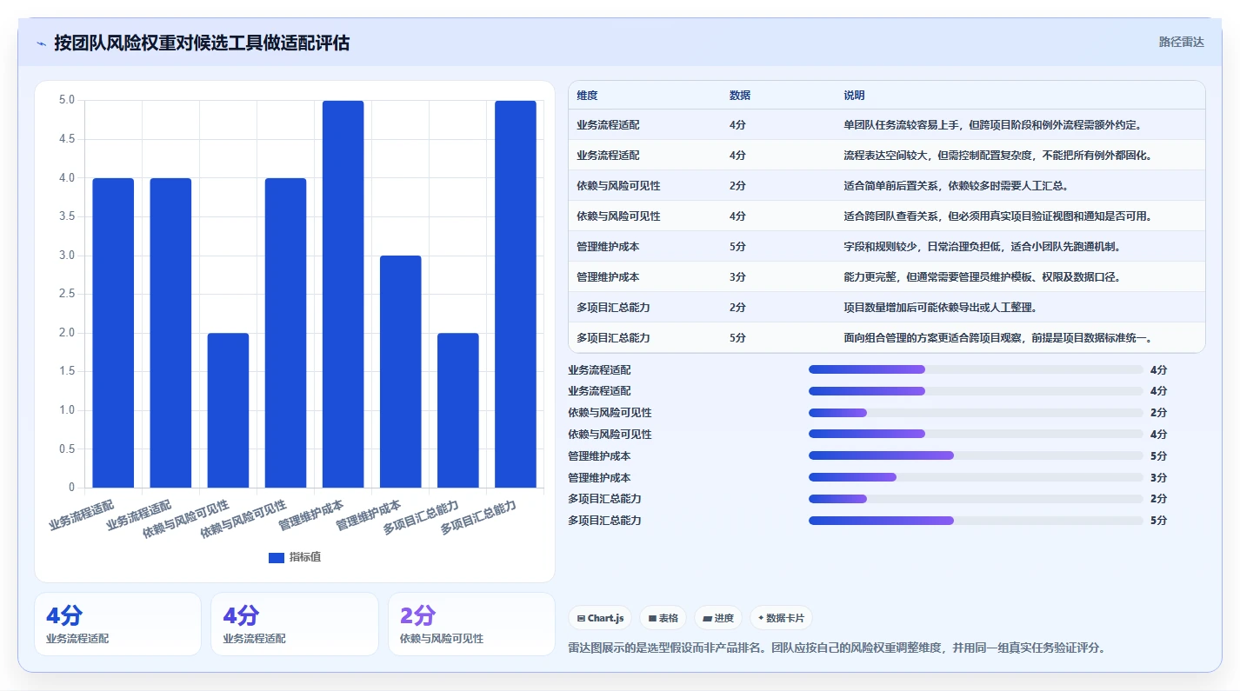This screenshot has width=1240, height=691.
Task: Click the 依赖与风险可见性 bar with value 2
Action: tap(228, 410)
